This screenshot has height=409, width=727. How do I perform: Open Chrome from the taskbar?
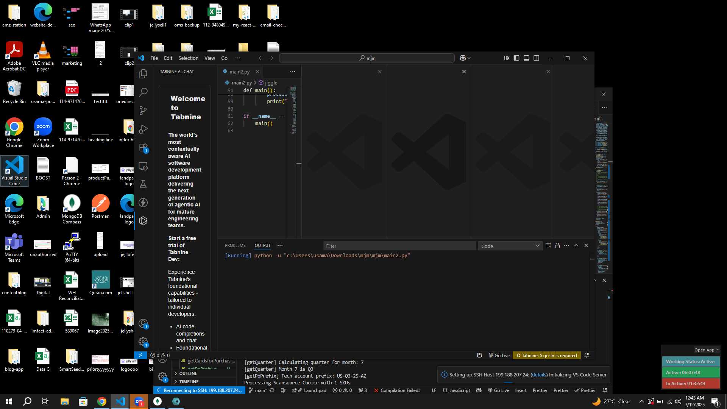[102, 401]
